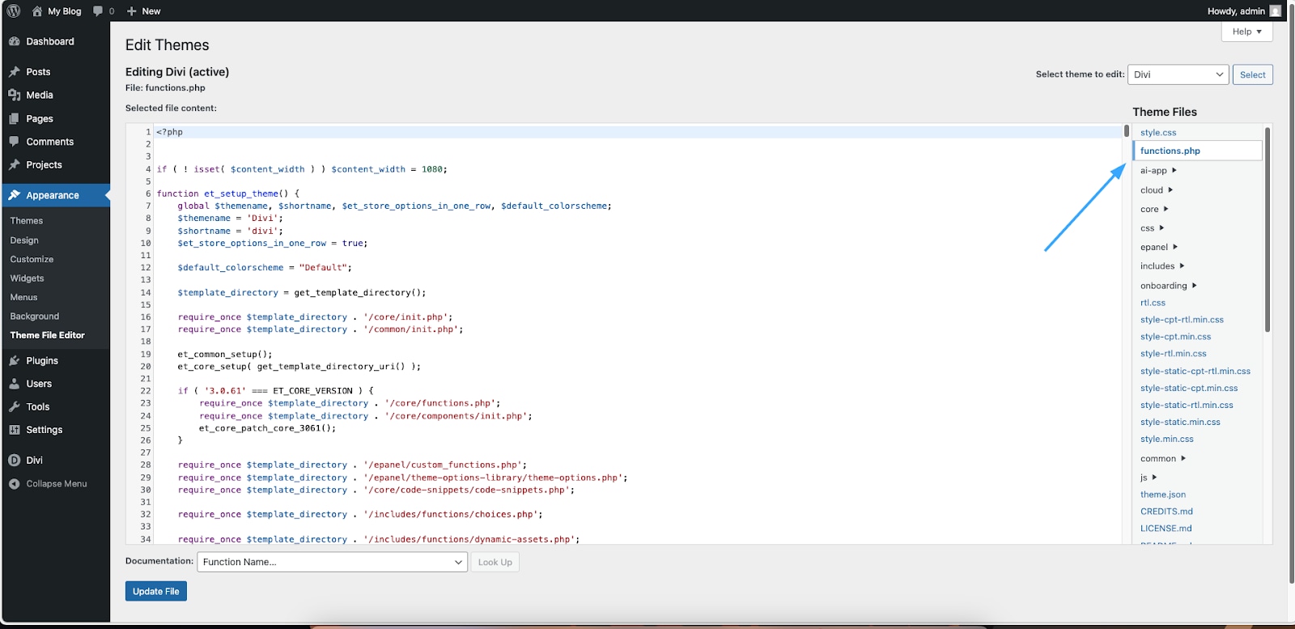Open the Design submenu item
This screenshot has width=1295, height=629.
[x=24, y=240]
